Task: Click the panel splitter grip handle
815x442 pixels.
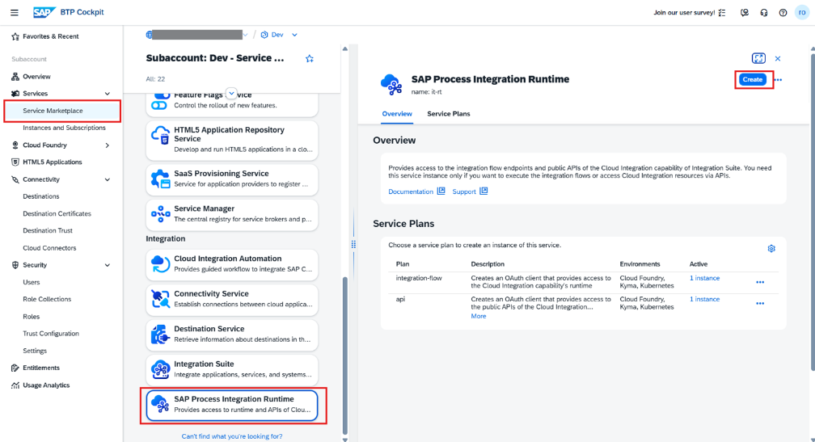Action: (353, 244)
